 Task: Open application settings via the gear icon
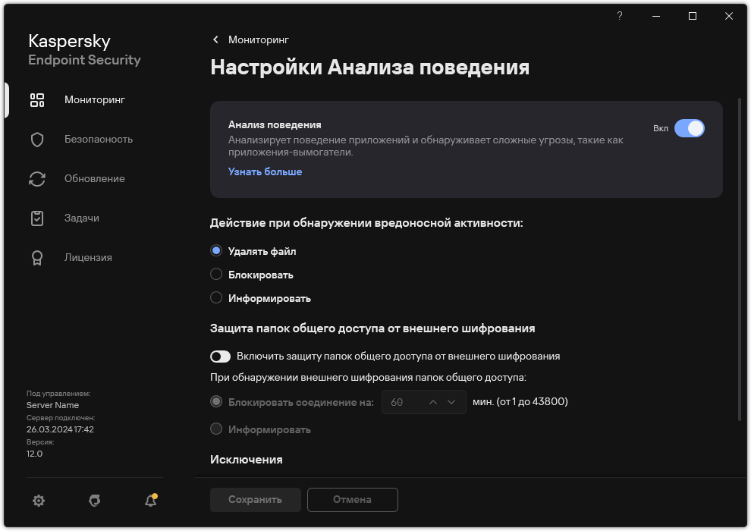pyautogui.click(x=39, y=501)
